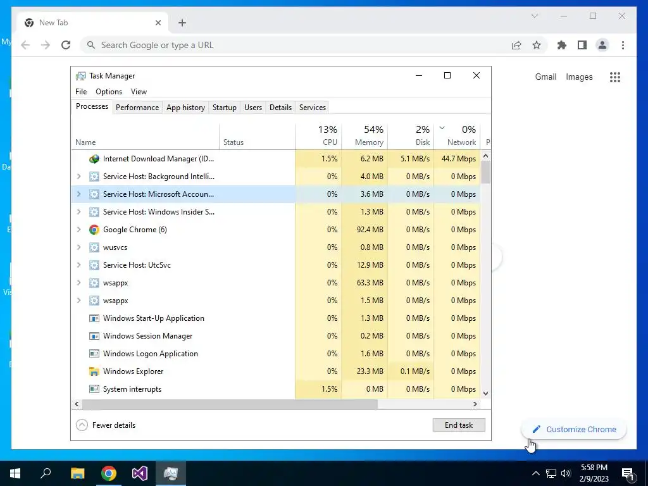Open the notification center icon
Image resolution: width=648 pixels, height=486 pixels.
pos(627,473)
